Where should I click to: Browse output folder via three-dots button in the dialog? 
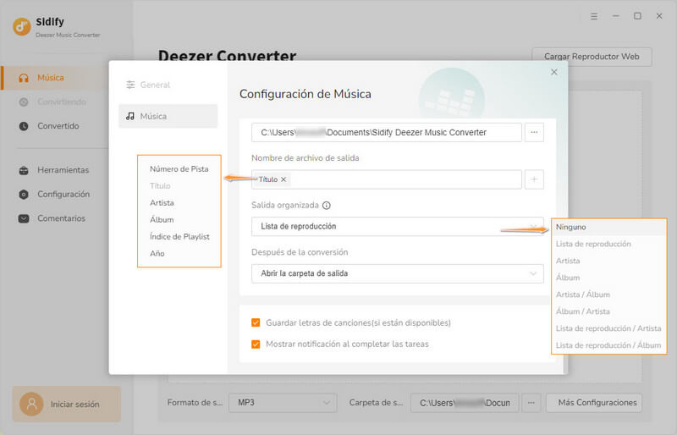point(534,133)
